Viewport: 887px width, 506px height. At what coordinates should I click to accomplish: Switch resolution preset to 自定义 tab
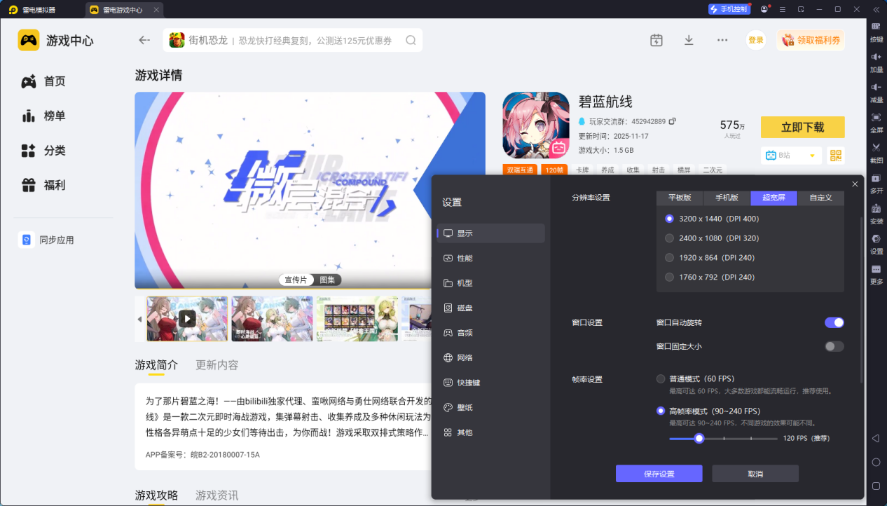[820, 198]
